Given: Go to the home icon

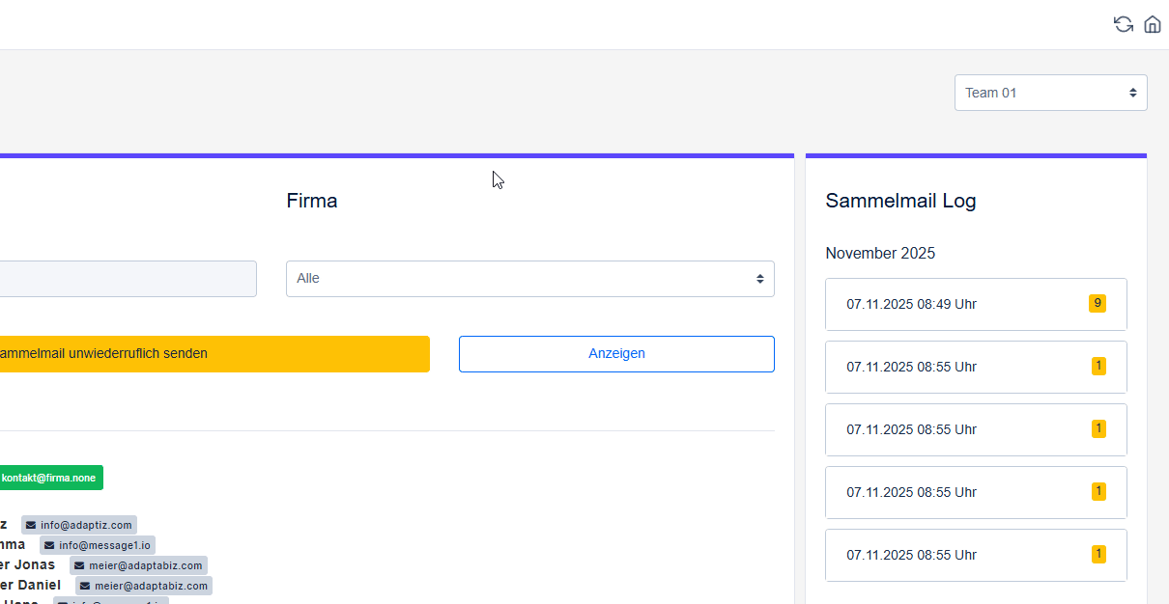Looking at the screenshot, I should coord(1153,24).
